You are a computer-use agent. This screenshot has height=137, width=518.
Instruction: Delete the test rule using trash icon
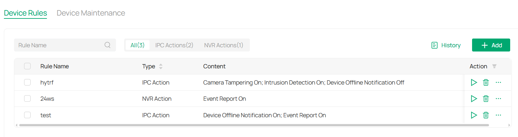point(486,115)
